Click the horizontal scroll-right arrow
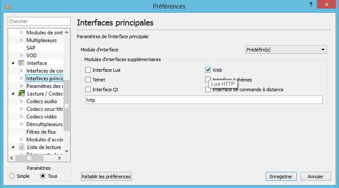Screen dimensions: 339x188 60,158
